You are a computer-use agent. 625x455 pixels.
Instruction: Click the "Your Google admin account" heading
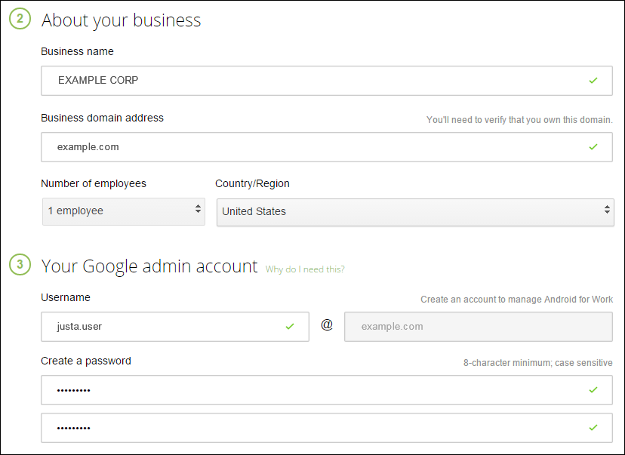pos(149,266)
